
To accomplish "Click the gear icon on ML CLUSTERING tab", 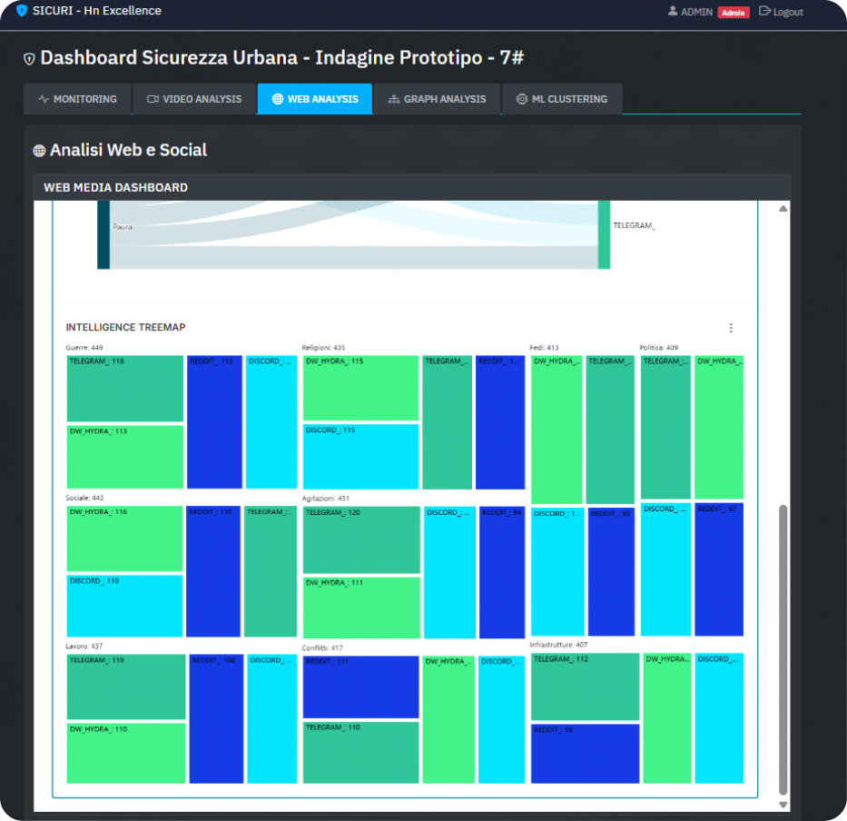I will (522, 100).
